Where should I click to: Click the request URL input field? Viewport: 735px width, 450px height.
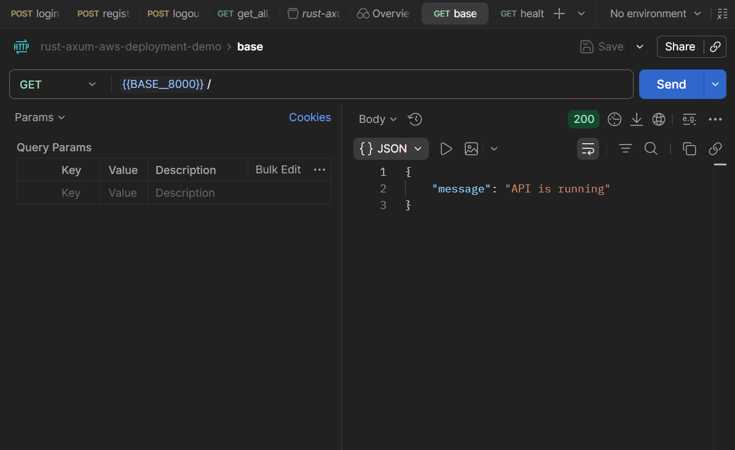(372, 84)
